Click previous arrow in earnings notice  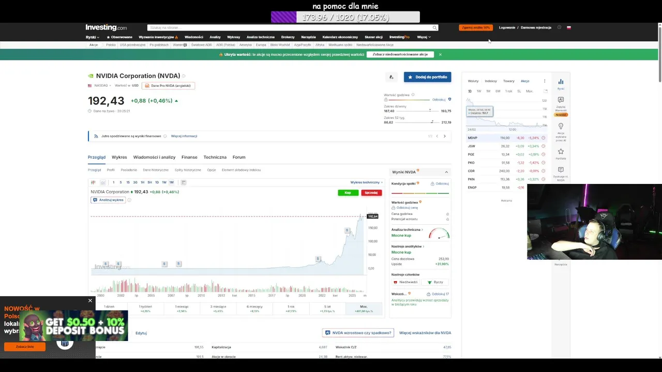[x=437, y=136]
